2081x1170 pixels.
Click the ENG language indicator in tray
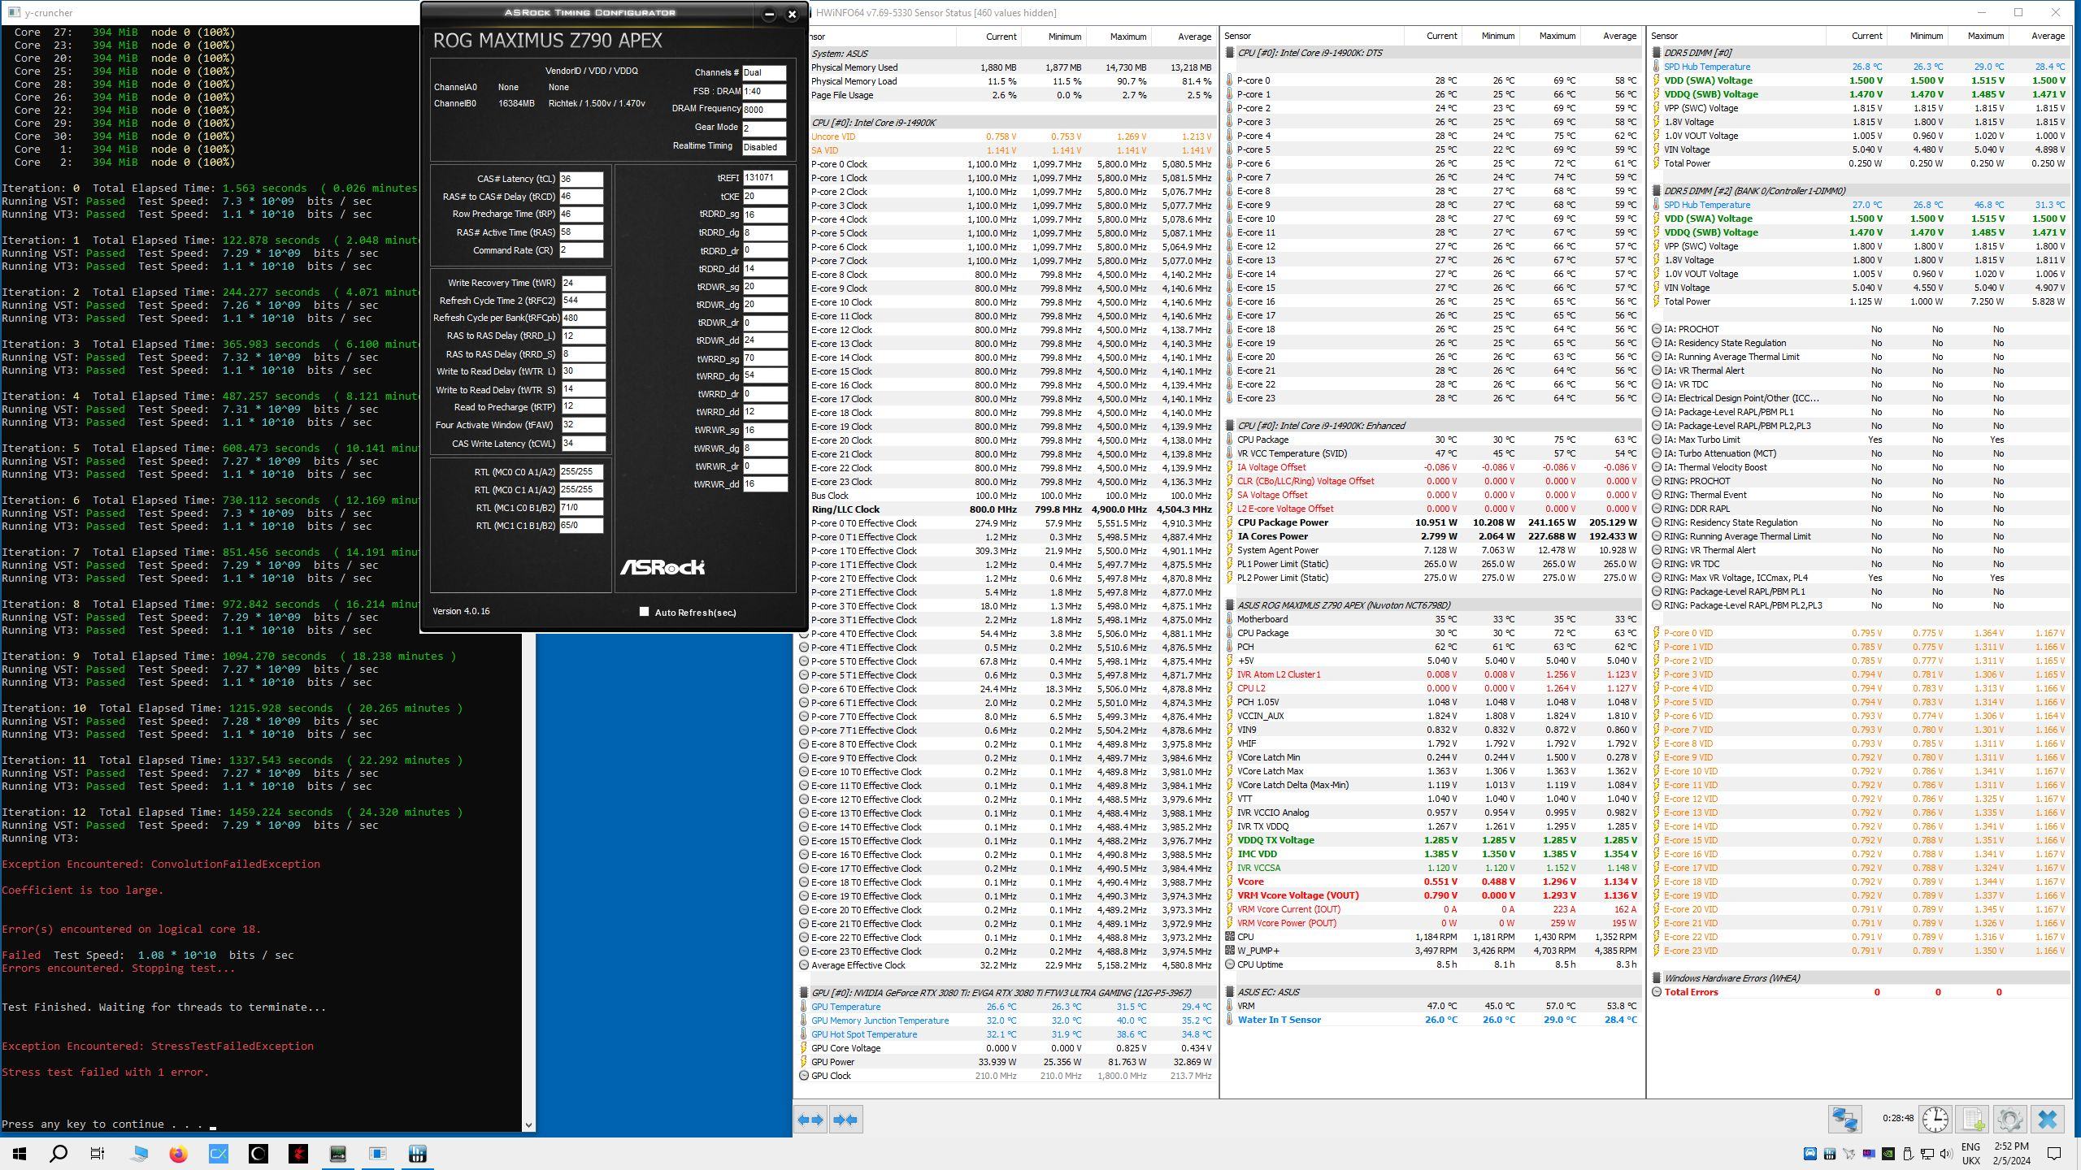click(1970, 1146)
